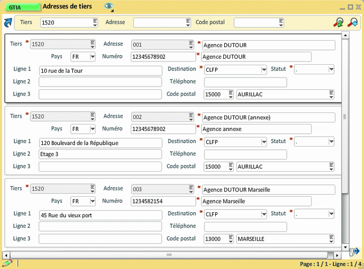Click the horizontal scrollbar left arrow
The width and height of the screenshot is (364, 269).
[6, 255]
